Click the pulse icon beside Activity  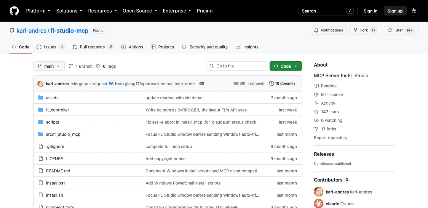pyautogui.click(x=316, y=103)
